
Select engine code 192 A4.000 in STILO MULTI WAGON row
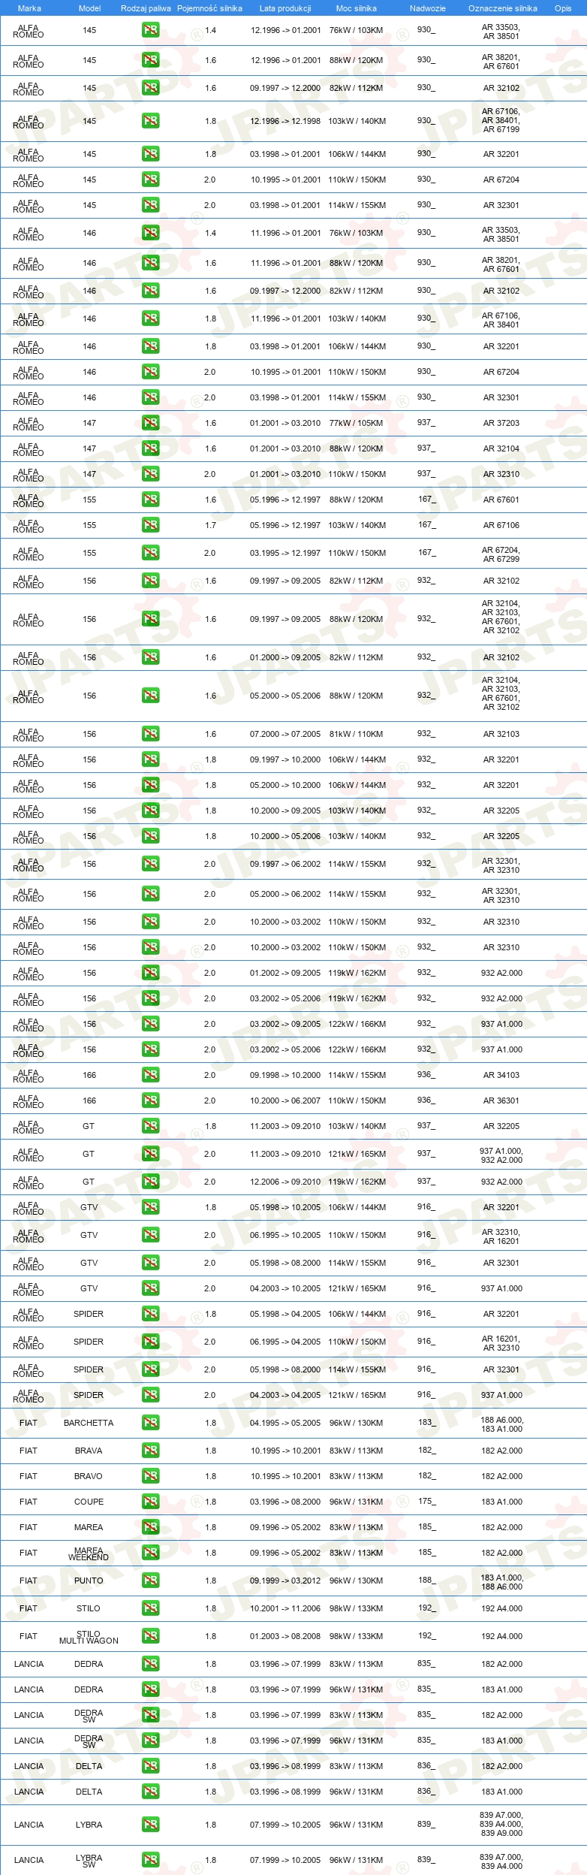[x=501, y=1637]
